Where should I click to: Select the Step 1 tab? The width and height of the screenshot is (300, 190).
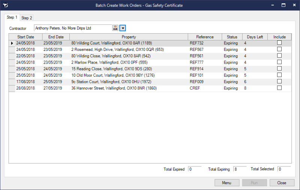click(x=12, y=17)
